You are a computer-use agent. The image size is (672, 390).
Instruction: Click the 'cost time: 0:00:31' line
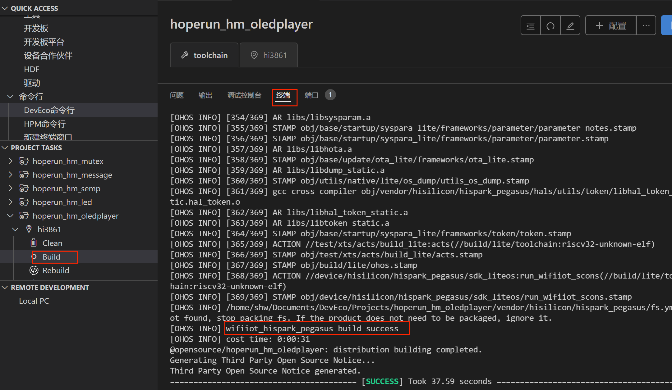240,339
